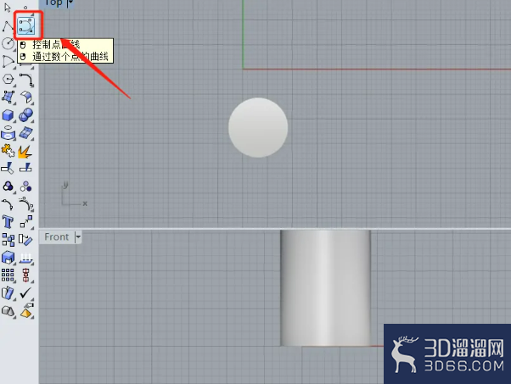Image resolution: width=511 pixels, height=384 pixels.
Task: Activate the Move tool
Action: click(26, 222)
